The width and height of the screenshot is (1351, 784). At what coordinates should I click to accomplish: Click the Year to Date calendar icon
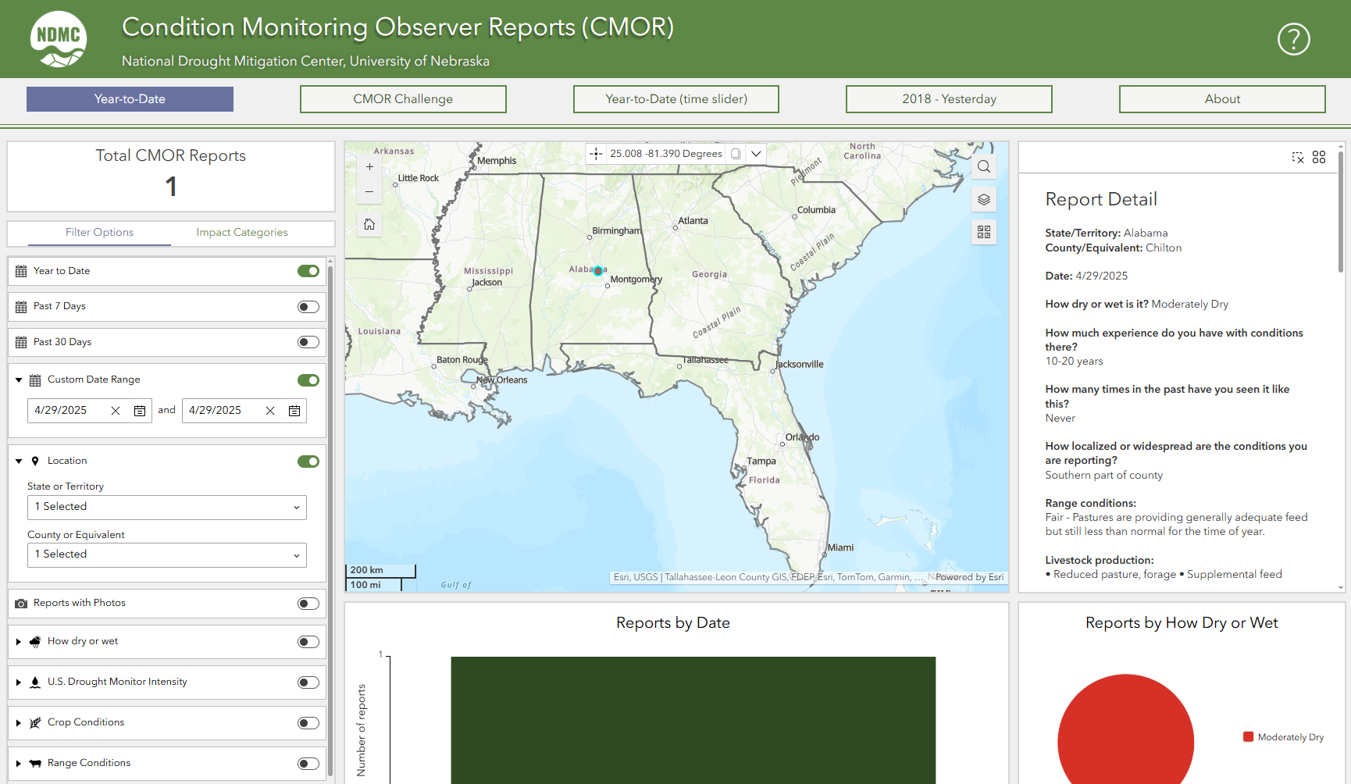pos(21,272)
